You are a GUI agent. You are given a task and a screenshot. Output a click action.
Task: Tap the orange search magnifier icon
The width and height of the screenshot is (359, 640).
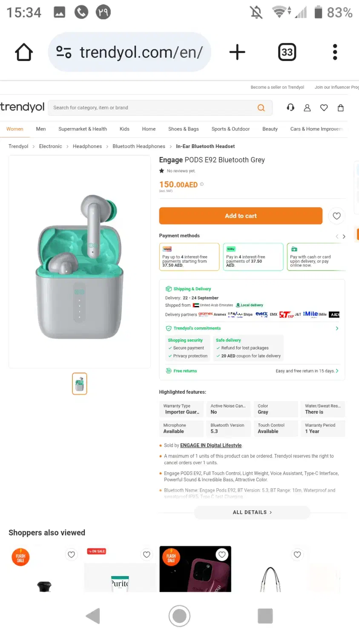click(x=261, y=108)
